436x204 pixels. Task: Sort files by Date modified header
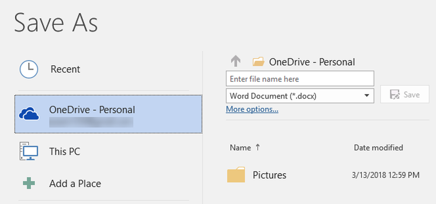pyautogui.click(x=378, y=147)
